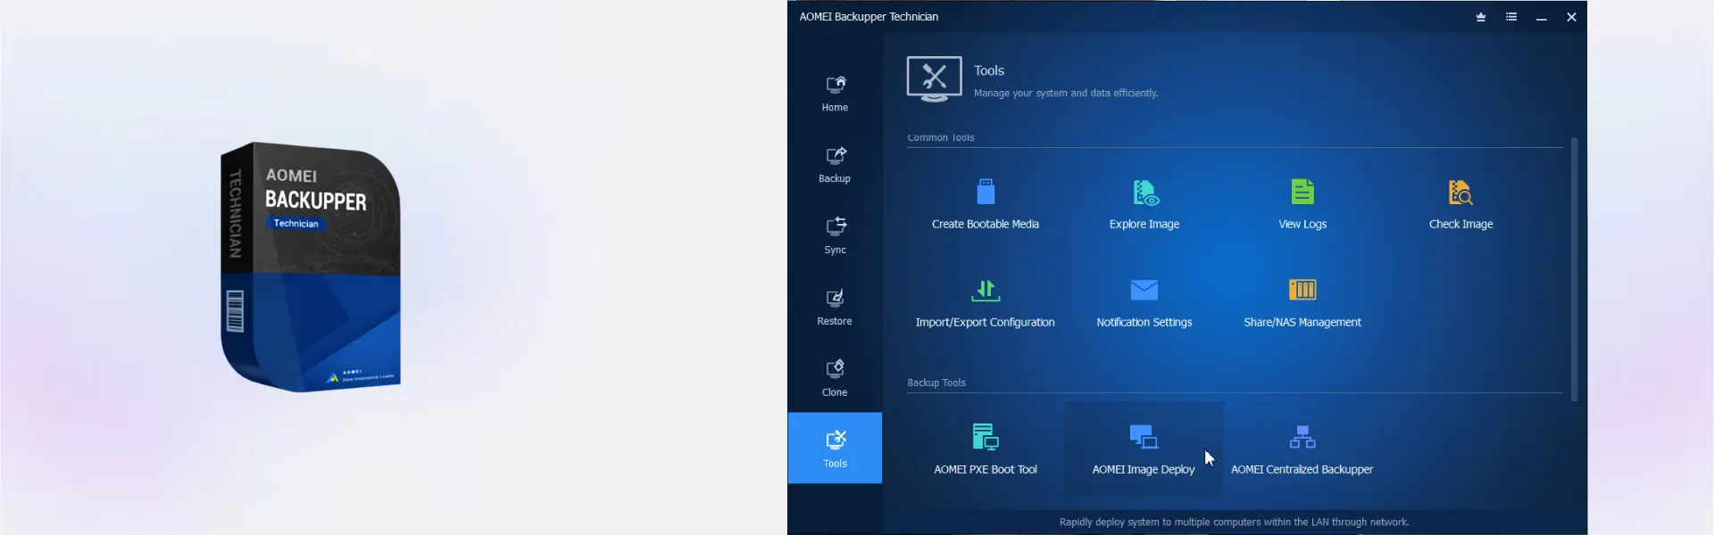Click the "AOMEI Backupper Technician" window title

pyautogui.click(x=869, y=17)
